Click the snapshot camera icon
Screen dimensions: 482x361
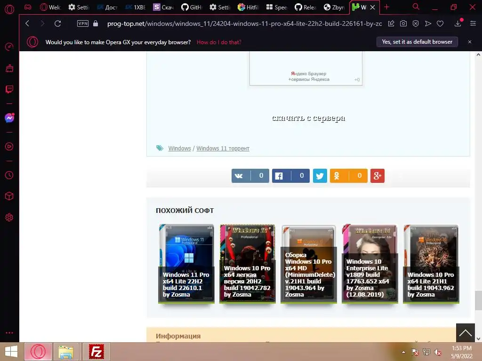(x=403, y=24)
